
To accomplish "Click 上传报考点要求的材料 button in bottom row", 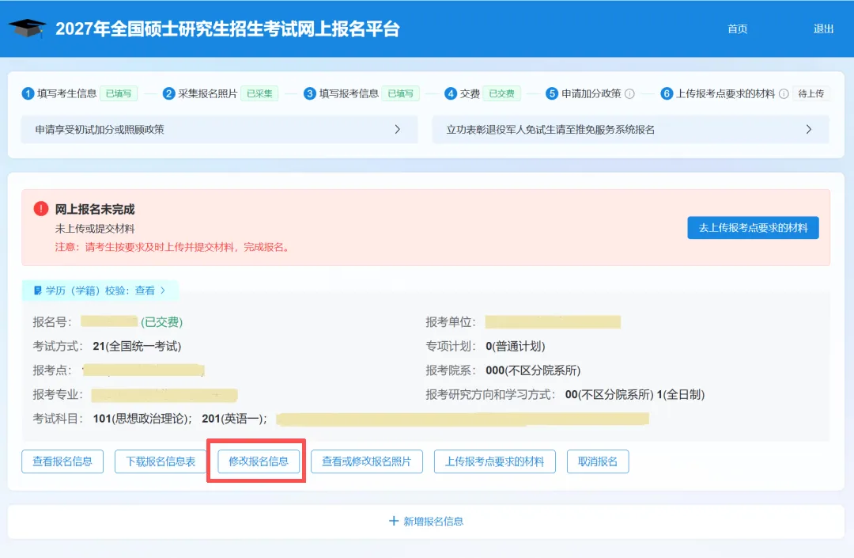I will pyautogui.click(x=494, y=461).
